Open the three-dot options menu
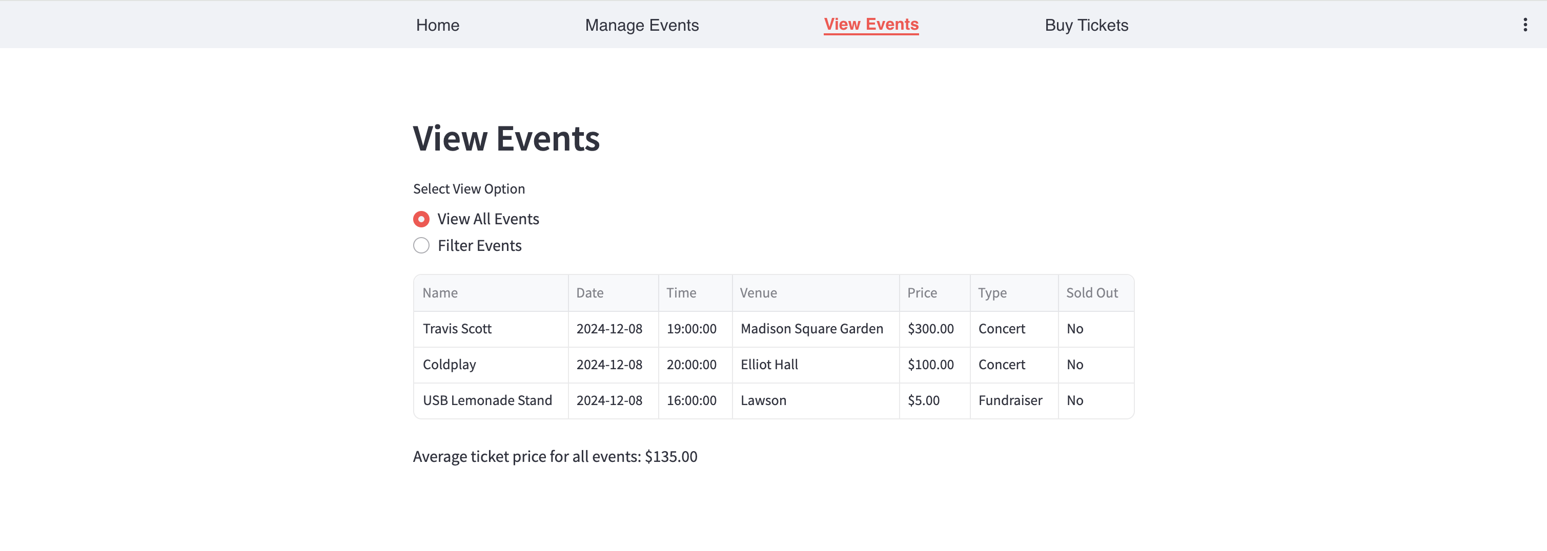The image size is (1547, 551). pyautogui.click(x=1525, y=25)
